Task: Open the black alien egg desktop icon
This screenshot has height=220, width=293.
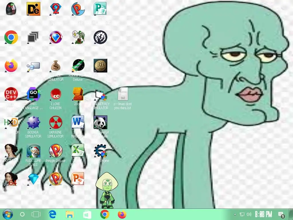Action: pyautogui.click(x=11, y=9)
